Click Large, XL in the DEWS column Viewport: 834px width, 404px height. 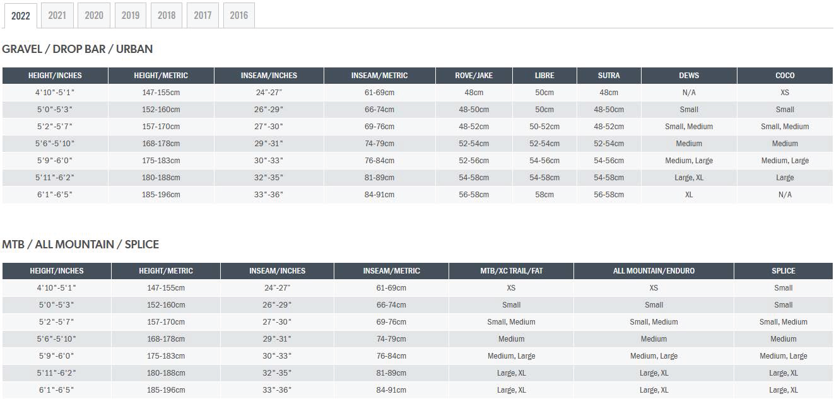coord(689,178)
